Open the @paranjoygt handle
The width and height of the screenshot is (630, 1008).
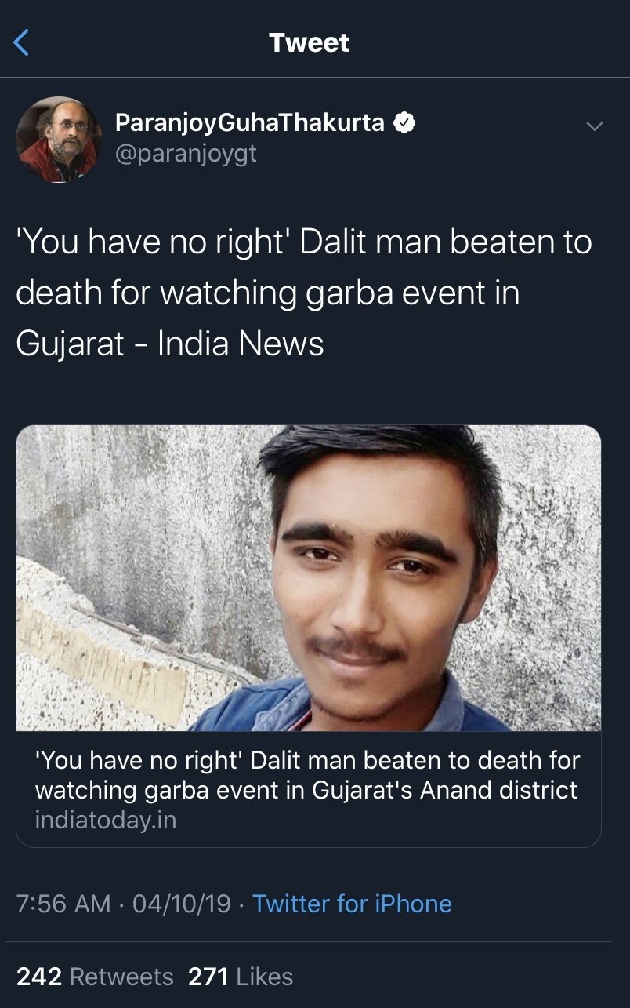coord(186,154)
